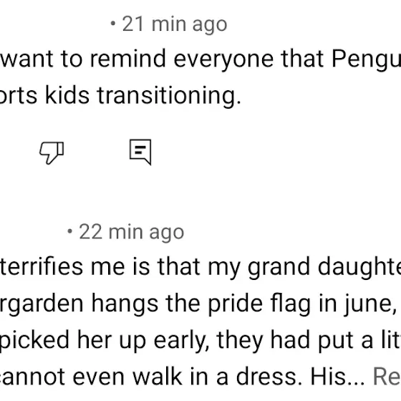The height and width of the screenshot is (401, 401).
Task: Click the line "terrifies me is that my grand"
Action: coord(155,267)
